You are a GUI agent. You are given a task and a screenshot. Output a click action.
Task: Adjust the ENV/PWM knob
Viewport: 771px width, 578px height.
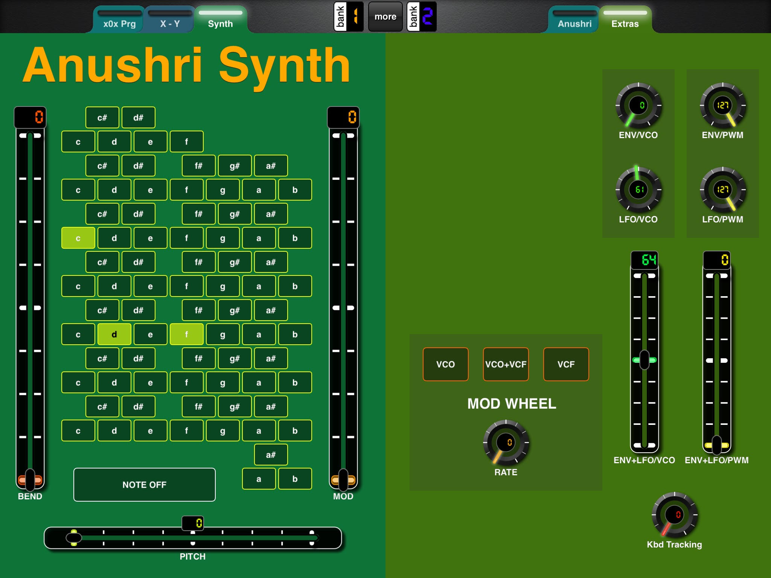pos(723,105)
